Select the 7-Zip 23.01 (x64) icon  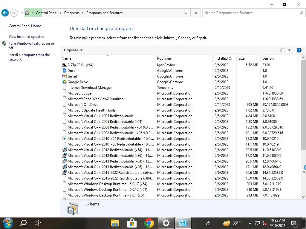coord(65,65)
